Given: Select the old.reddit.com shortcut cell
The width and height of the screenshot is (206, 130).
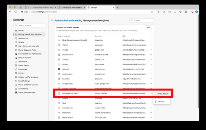Looking at the screenshot, I should [x=101, y=118].
